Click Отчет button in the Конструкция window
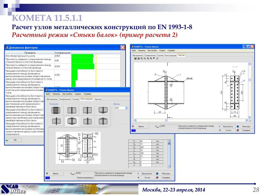This screenshot has width=260, height=195. tap(145, 177)
